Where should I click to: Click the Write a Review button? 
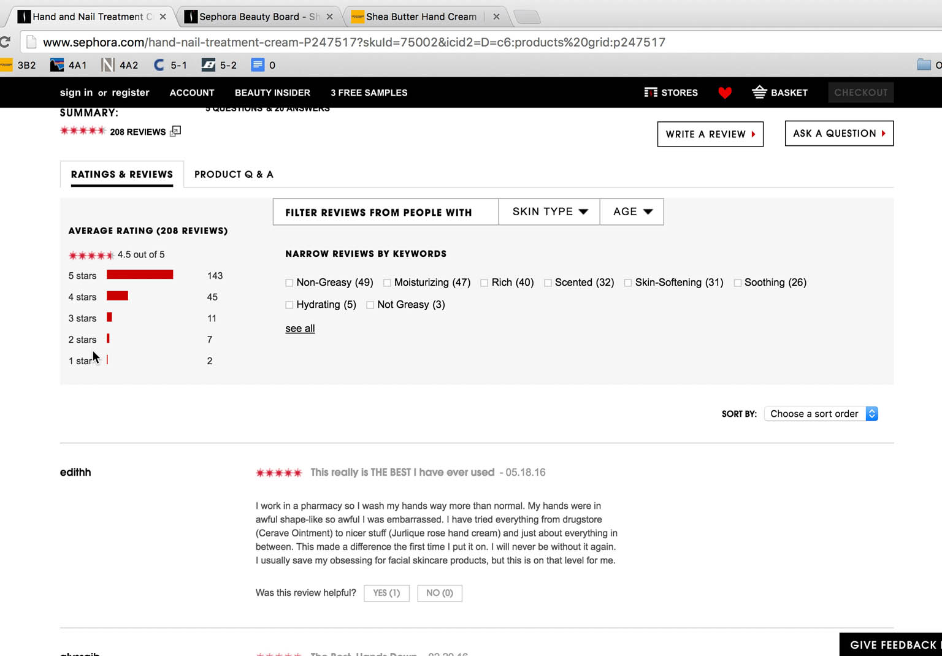[710, 134]
